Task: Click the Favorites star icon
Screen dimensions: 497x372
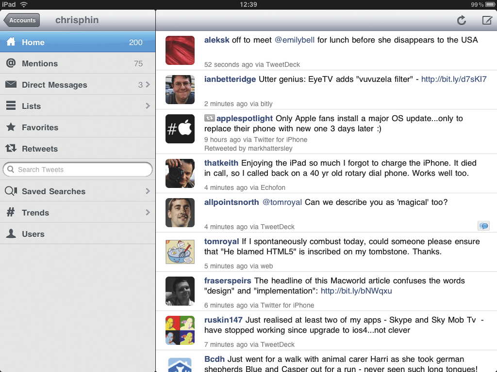Action: click(11, 127)
